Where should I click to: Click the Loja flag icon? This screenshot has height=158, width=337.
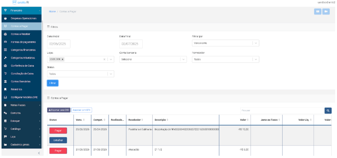point(6,137)
